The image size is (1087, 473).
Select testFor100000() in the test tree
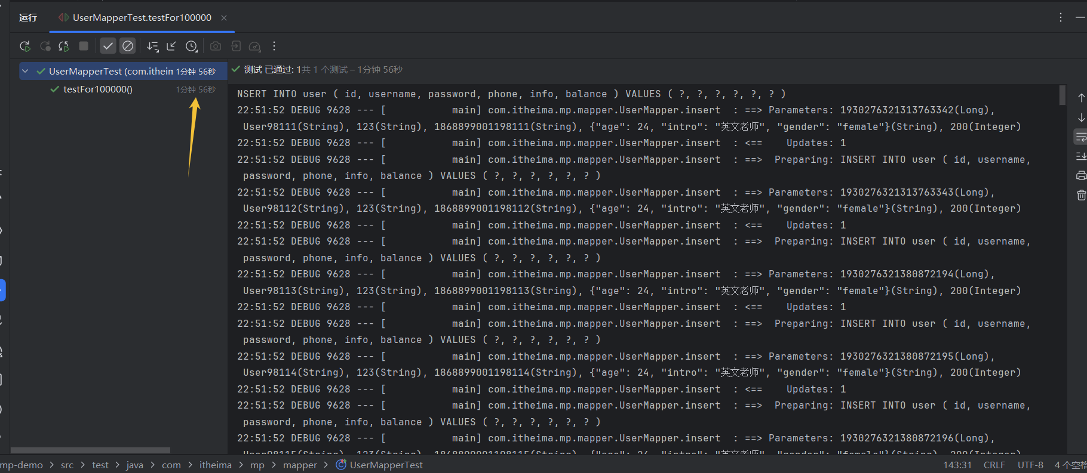[x=98, y=89]
